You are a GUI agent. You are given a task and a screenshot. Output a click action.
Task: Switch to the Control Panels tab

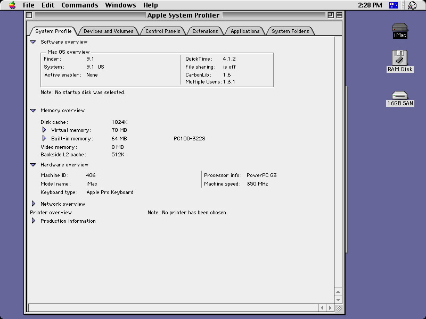163,31
